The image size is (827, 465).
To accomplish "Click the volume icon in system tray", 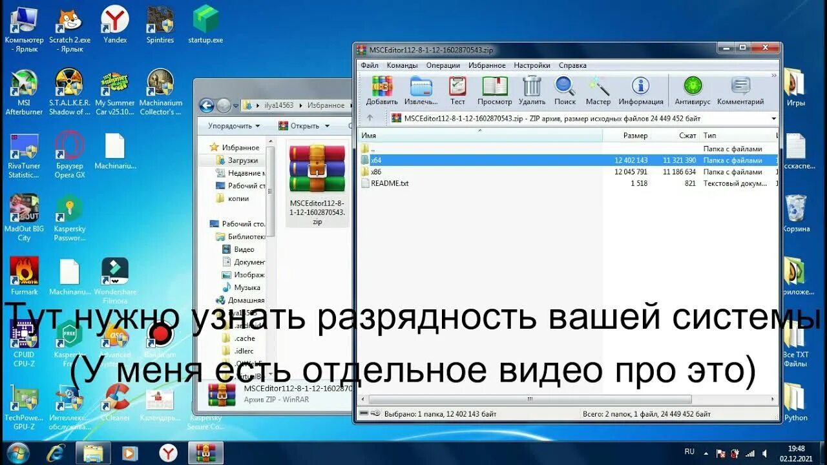I will [765, 453].
